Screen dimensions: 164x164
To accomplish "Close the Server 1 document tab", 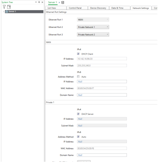I will (59, 3).
